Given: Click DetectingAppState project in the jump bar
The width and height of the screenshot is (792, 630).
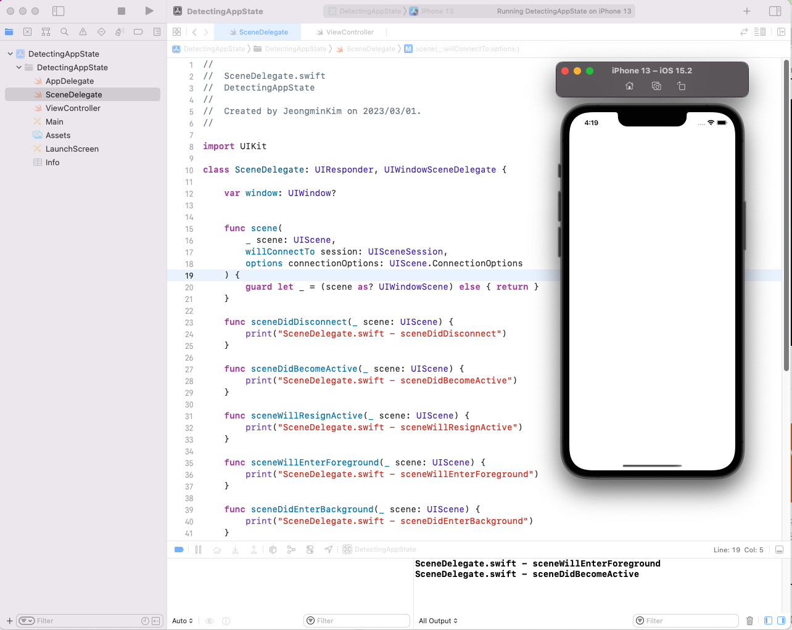Looking at the screenshot, I should pyautogui.click(x=208, y=49).
